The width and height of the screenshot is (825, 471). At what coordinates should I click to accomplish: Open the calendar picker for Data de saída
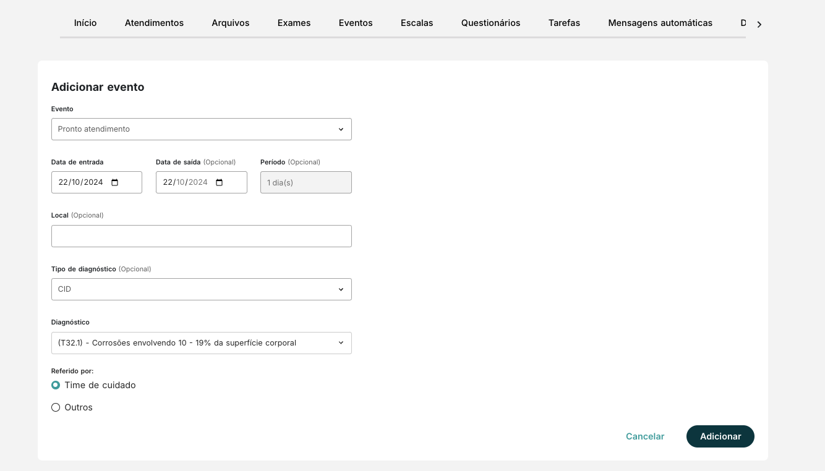(x=219, y=182)
